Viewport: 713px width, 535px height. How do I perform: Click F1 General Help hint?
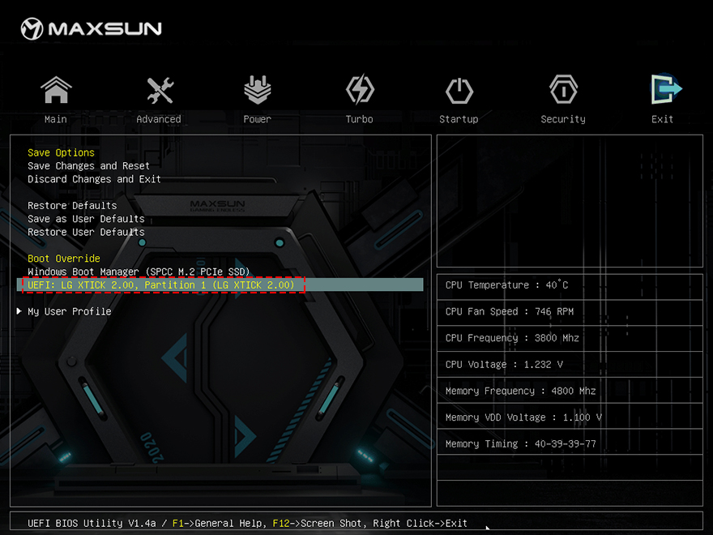point(217,523)
